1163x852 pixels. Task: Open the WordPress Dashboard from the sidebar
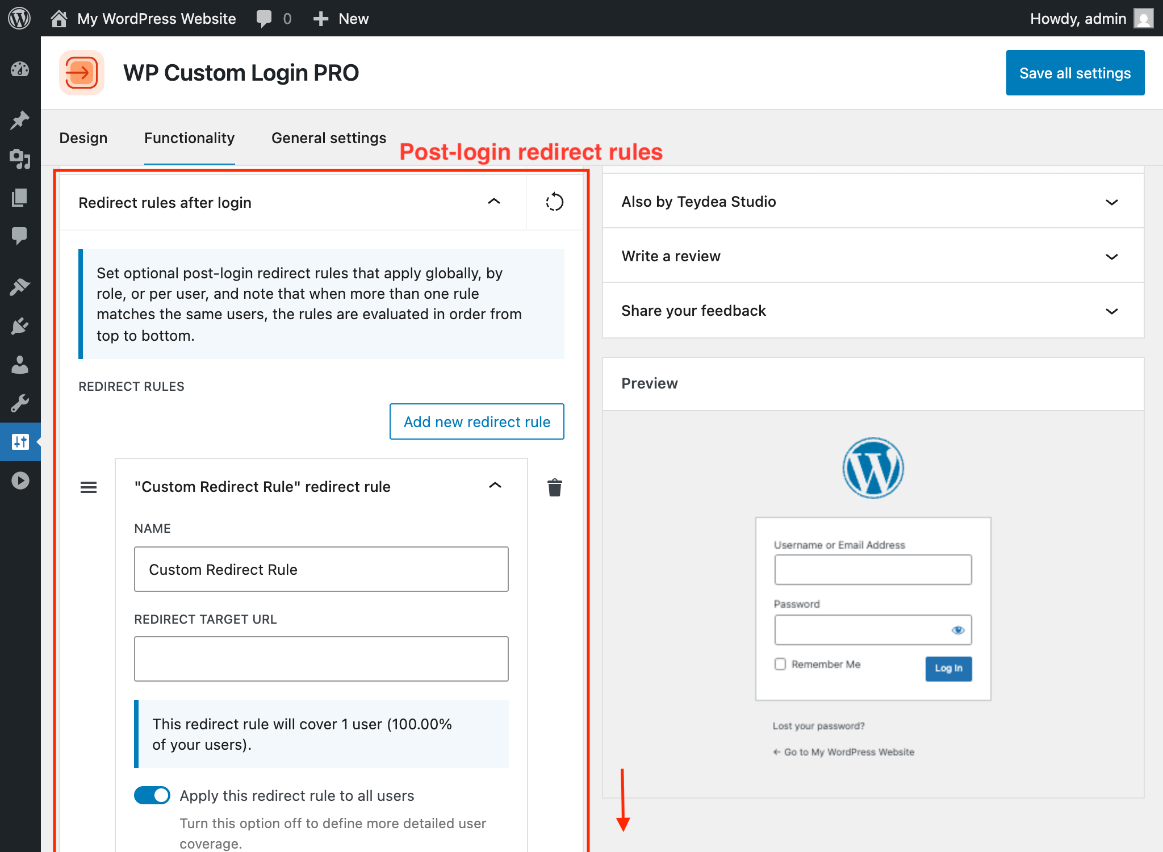click(x=20, y=69)
